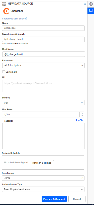This screenshot has height=205, width=94.
Task: Click the Max Rows input field
Action: (41, 115)
